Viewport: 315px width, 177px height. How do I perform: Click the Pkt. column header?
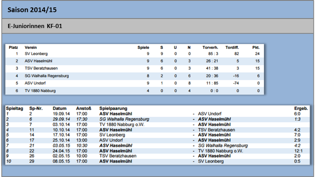(x=256, y=48)
